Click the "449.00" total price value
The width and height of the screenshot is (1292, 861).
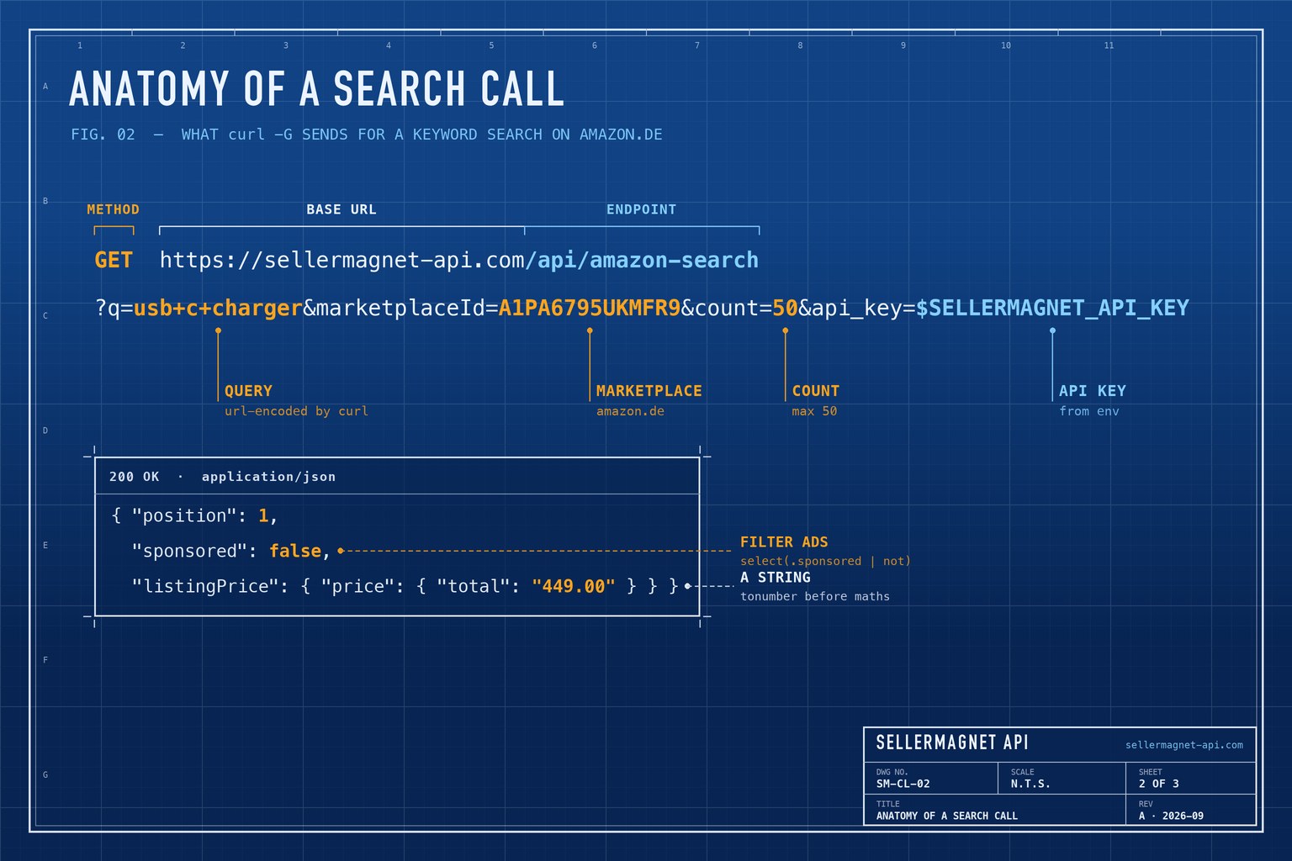click(574, 586)
